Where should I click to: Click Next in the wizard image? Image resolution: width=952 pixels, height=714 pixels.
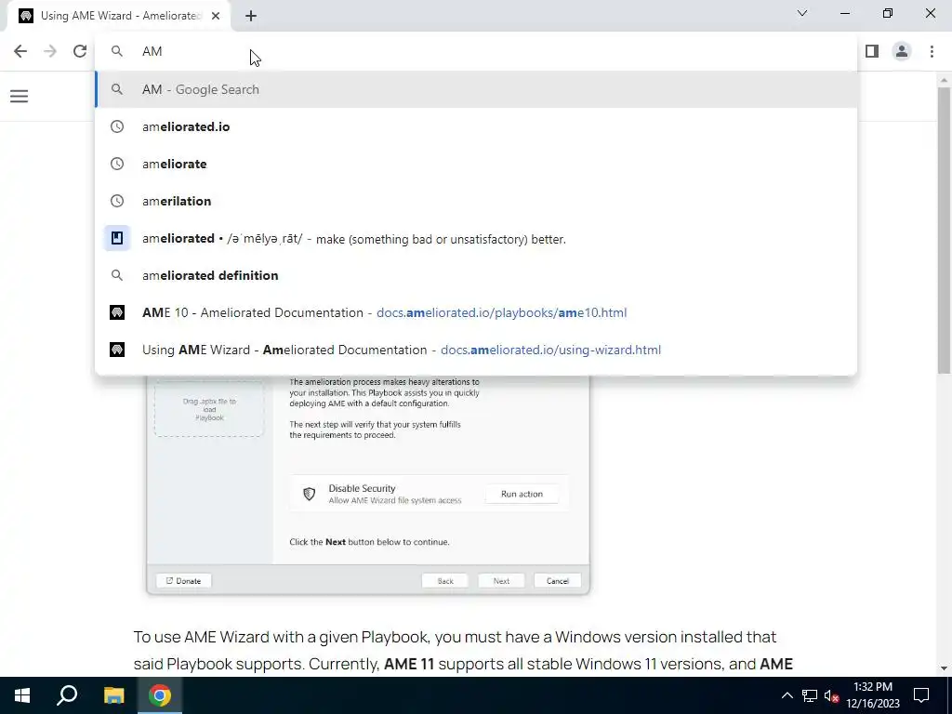(501, 580)
